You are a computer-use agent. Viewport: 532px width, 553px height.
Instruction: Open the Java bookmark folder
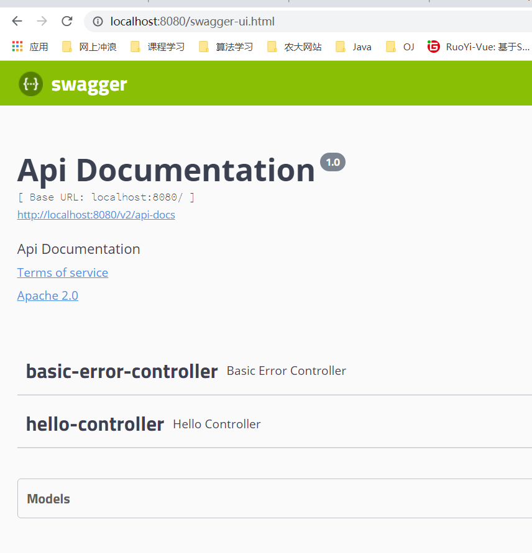354,47
